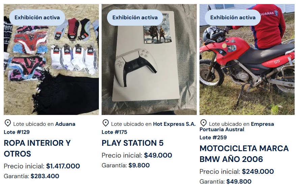Open the red BMW motorcycle photo

247,60
